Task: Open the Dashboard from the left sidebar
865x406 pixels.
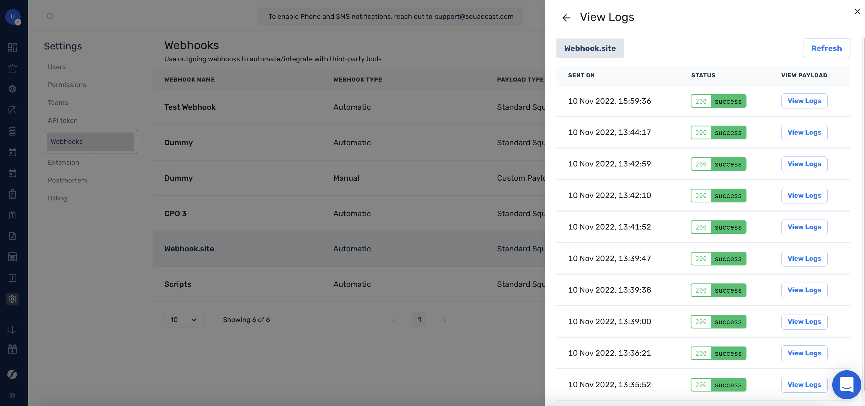Action: pos(12,47)
